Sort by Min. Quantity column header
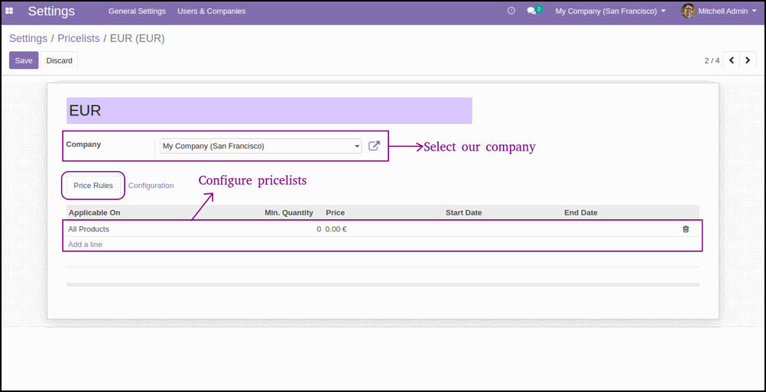 (x=289, y=213)
